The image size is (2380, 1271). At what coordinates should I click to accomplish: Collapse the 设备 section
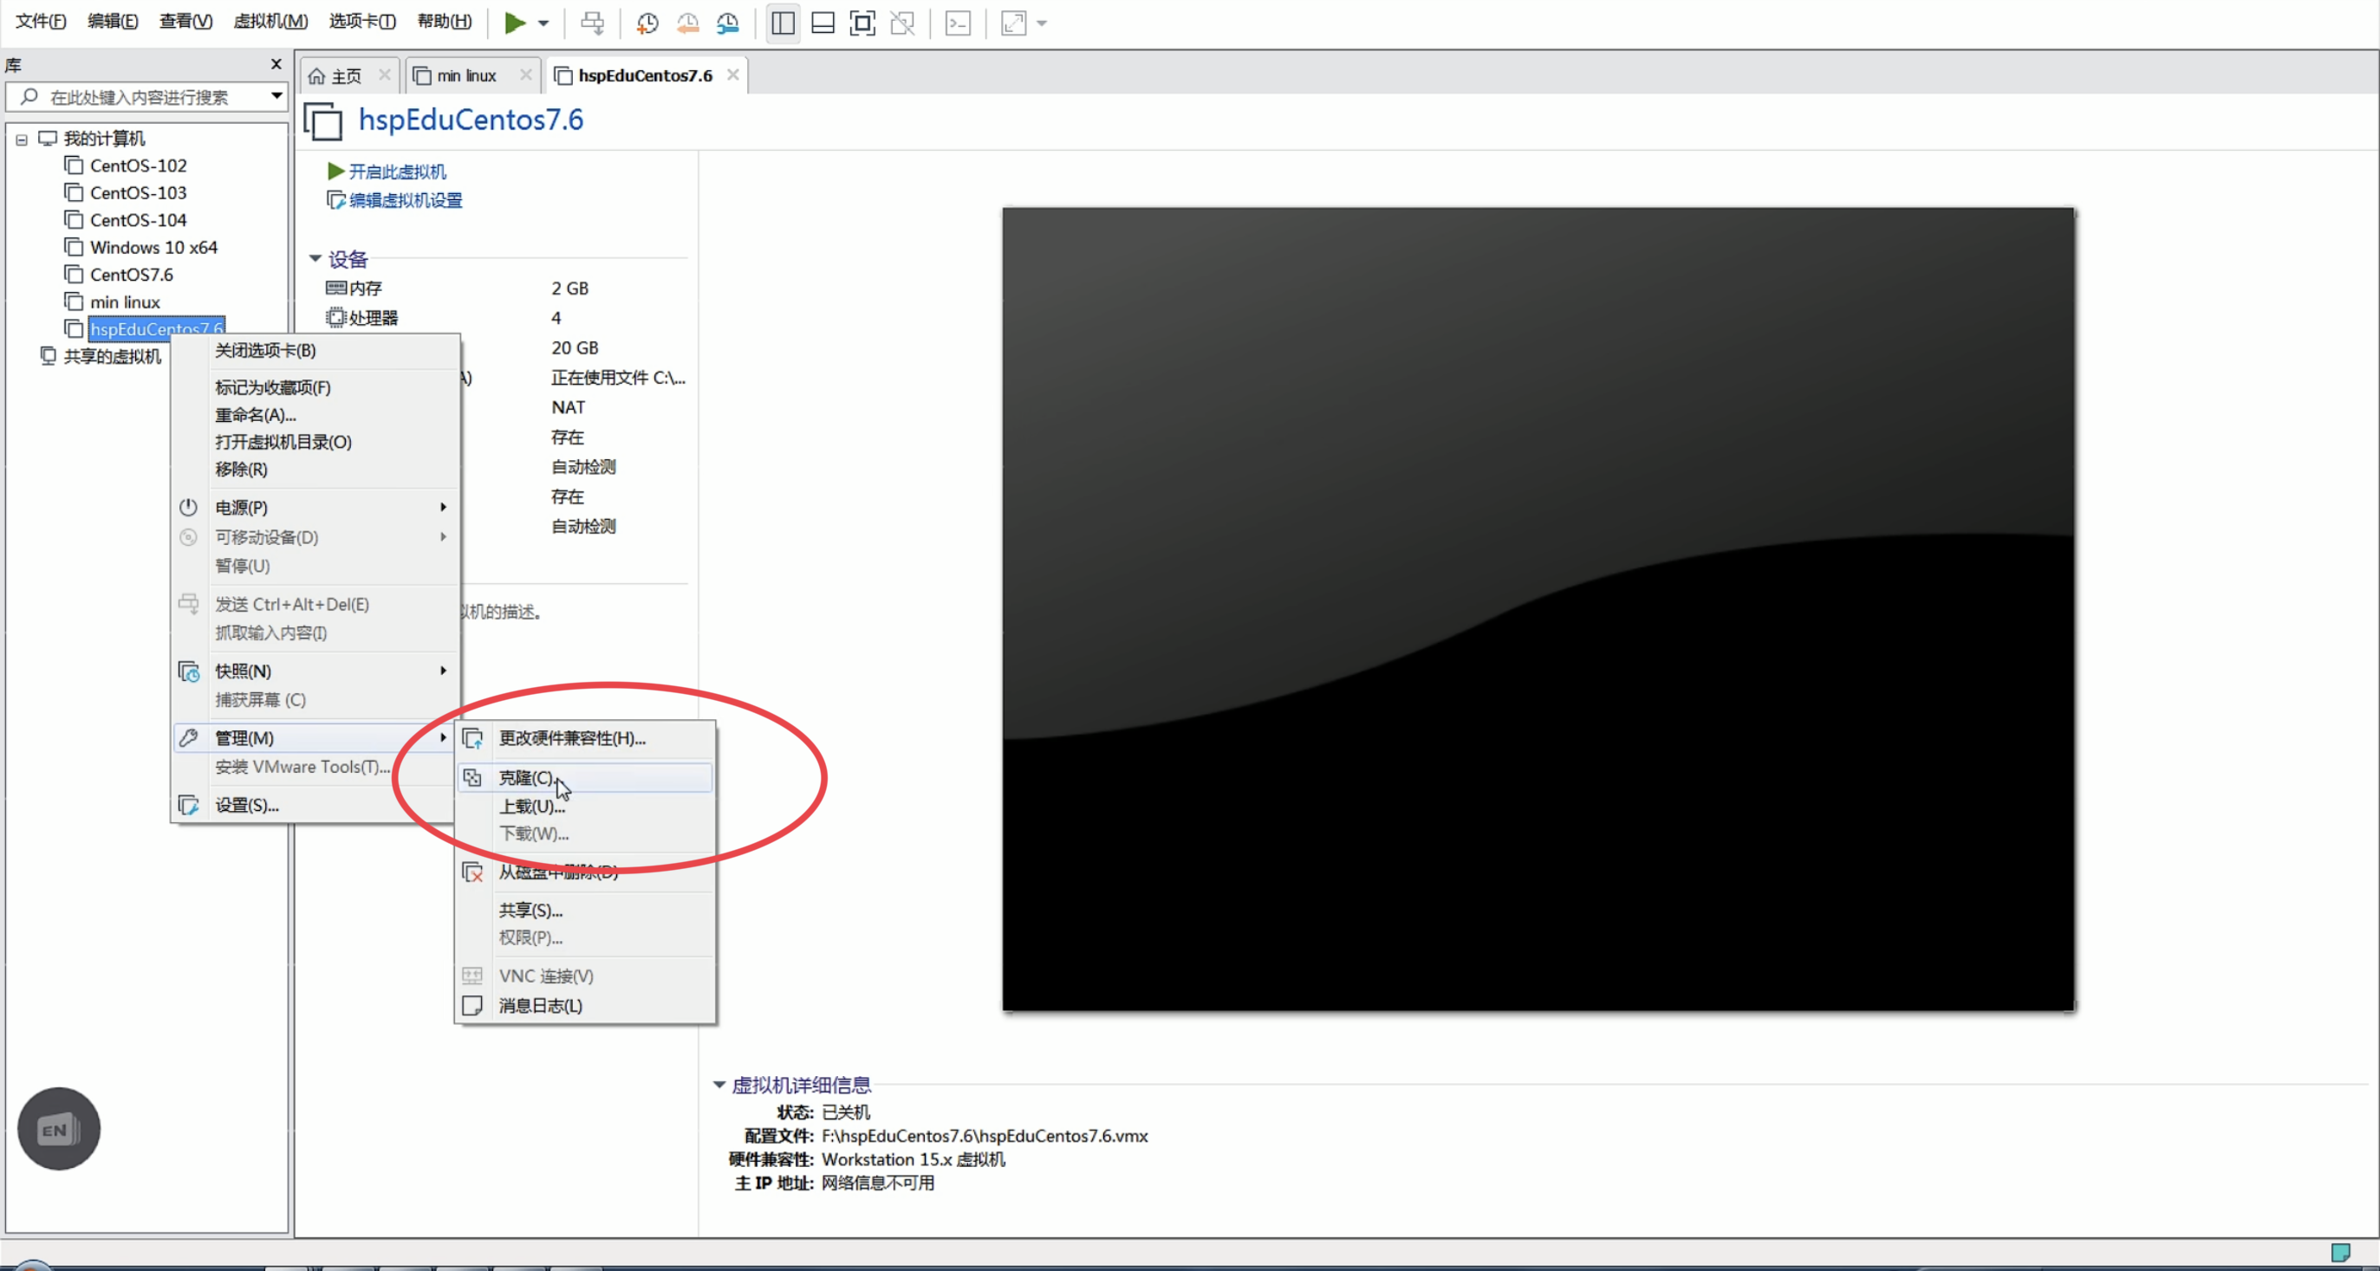[315, 259]
